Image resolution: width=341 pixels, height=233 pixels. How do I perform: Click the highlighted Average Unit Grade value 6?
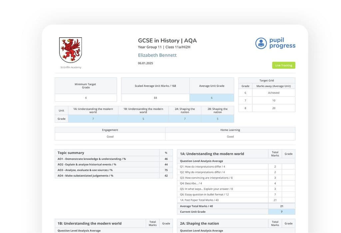tap(211, 98)
